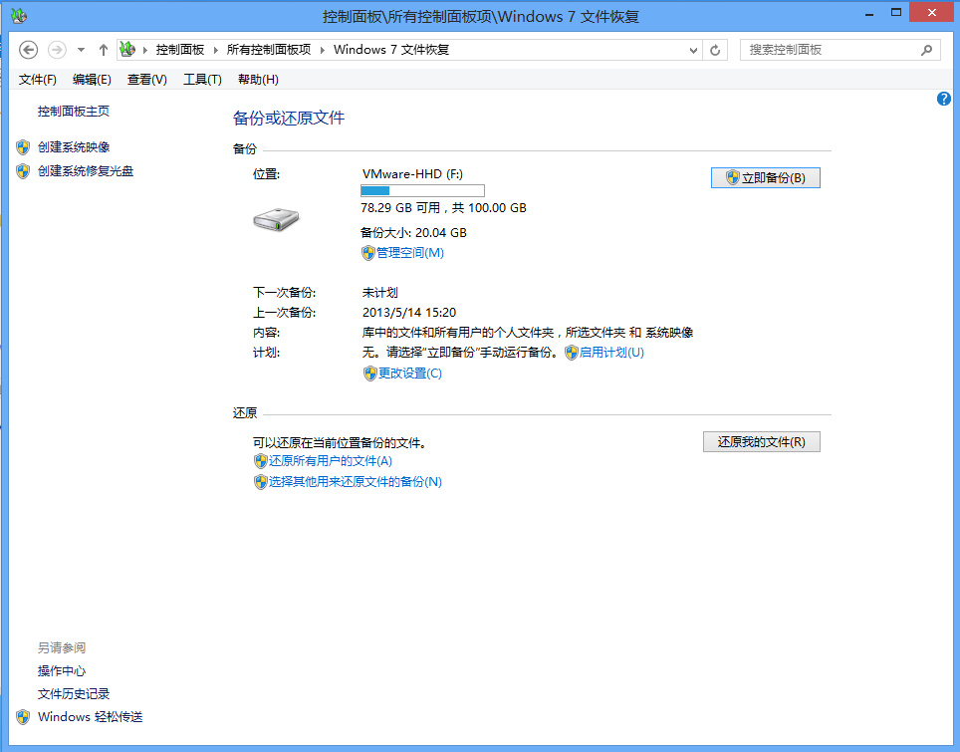Click the disk usage bar for drive F:
Image resolution: width=960 pixels, height=752 pixels.
click(422, 190)
